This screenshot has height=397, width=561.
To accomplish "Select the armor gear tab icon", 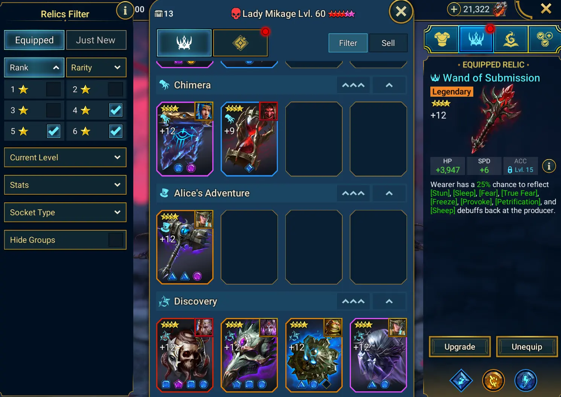I will click(x=442, y=39).
